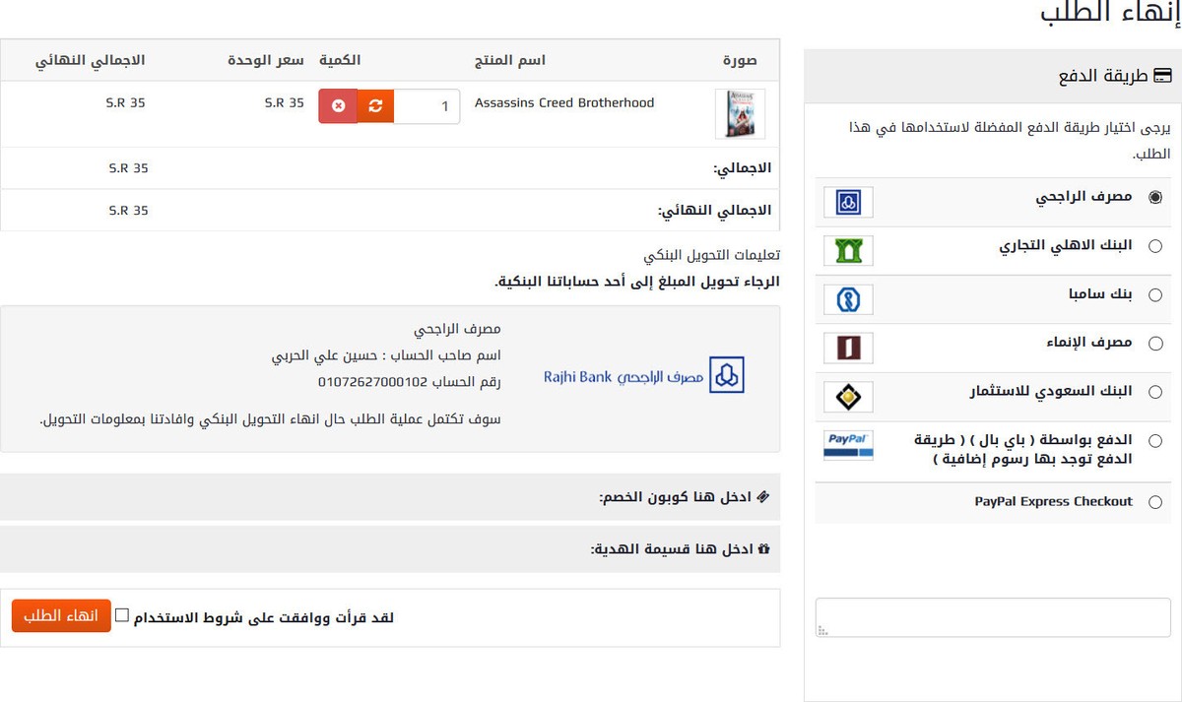
Task: Click the Samba bank logo icon
Action: (x=848, y=299)
